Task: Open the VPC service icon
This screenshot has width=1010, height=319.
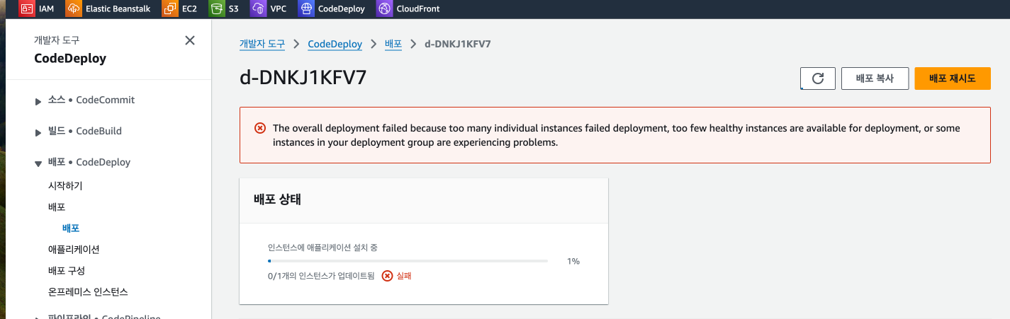Action: click(x=259, y=9)
